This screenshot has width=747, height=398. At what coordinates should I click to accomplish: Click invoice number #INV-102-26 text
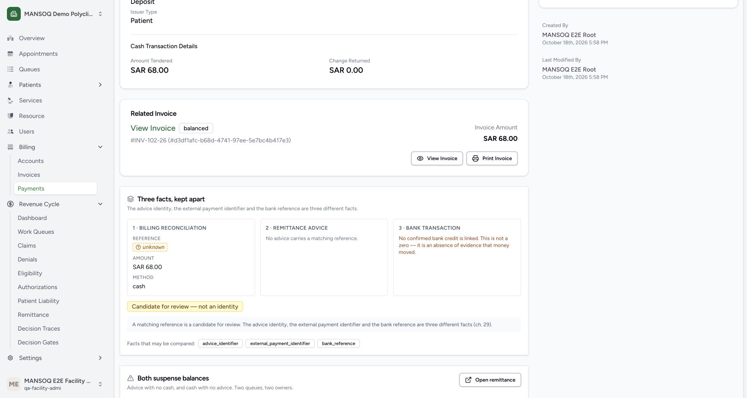[x=211, y=140]
